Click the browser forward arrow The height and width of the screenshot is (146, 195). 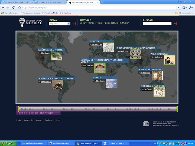pyautogui.click(x=8, y=8)
